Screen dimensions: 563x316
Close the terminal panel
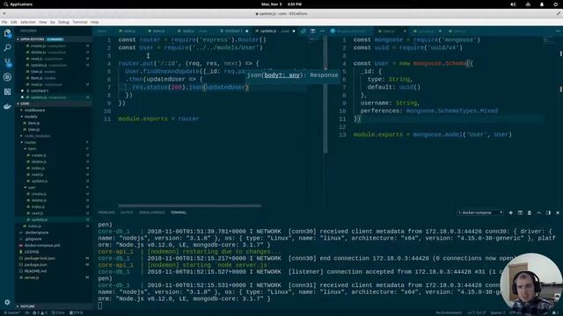pos(558,212)
